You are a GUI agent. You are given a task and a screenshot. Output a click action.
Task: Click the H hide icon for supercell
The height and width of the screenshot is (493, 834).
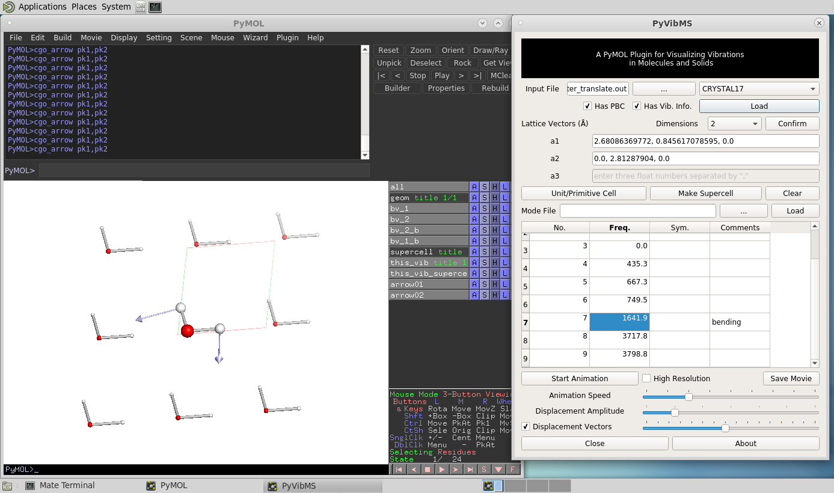tap(495, 252)
